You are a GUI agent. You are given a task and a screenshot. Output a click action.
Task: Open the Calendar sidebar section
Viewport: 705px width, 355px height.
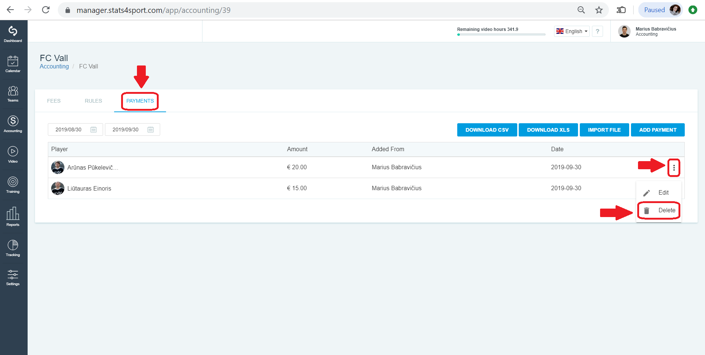(13, 64)
